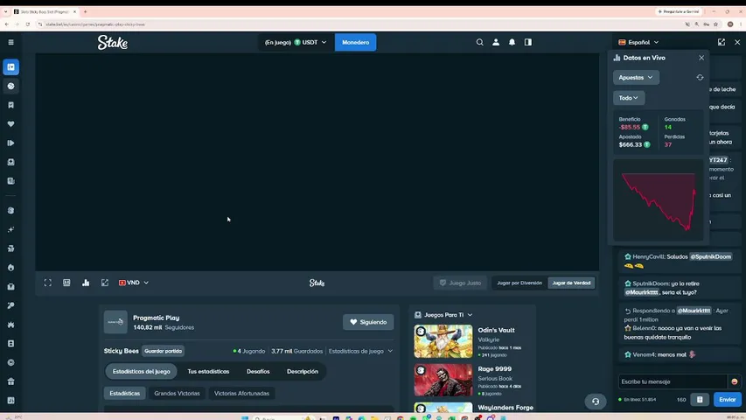Click the @Maurirkttttt mention in SputnikDoom's message

click(641, 292)
